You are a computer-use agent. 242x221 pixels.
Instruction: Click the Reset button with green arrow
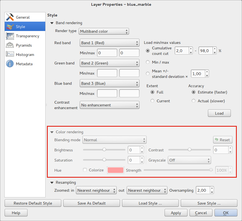[x=223, y=140]
